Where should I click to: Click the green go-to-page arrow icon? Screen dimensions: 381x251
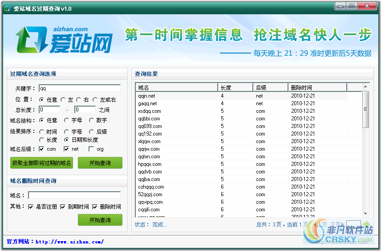pos(366,224)
